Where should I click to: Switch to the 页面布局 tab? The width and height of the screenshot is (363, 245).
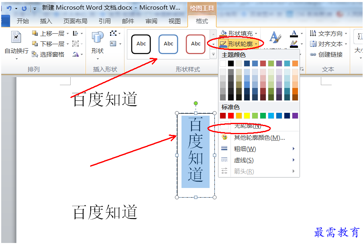click(x=75, y=21)
